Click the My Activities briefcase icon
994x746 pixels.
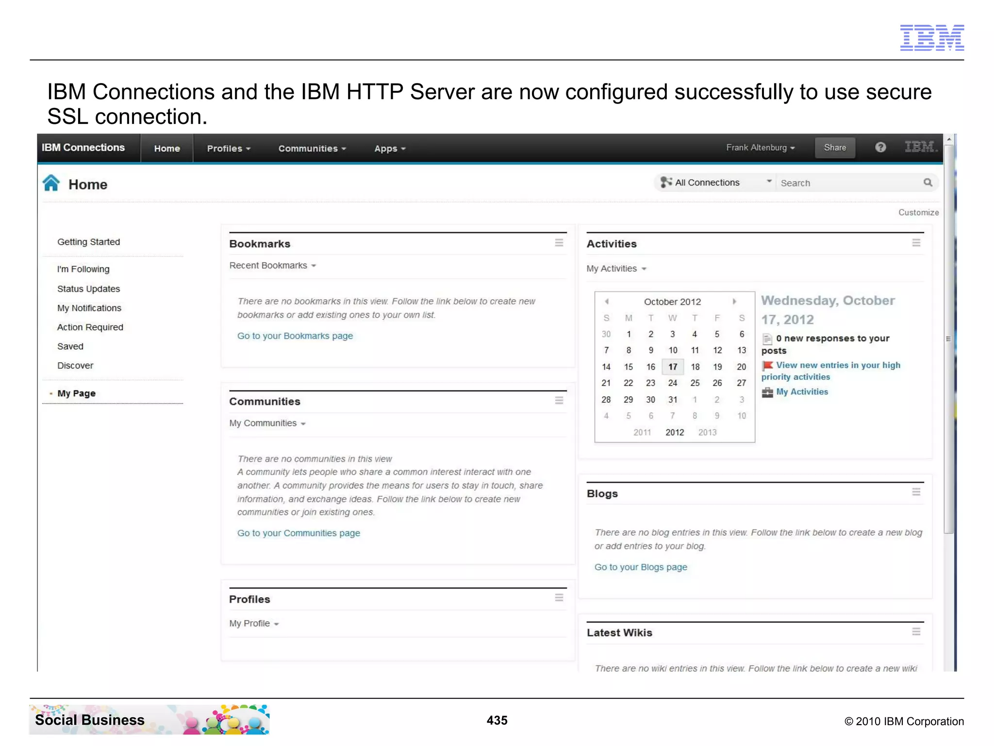click(767, 392)
